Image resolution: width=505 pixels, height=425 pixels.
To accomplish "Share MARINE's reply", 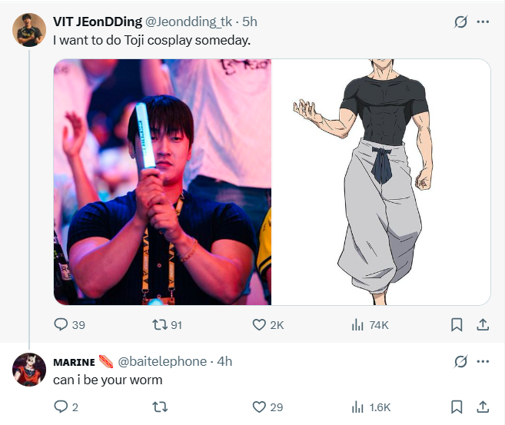I will [483, 407].
